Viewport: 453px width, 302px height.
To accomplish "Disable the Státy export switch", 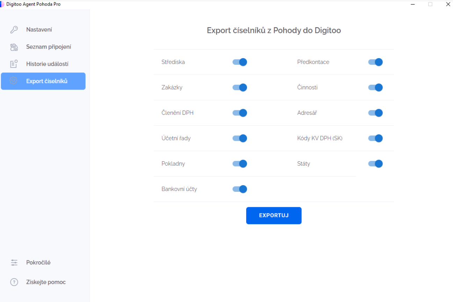I will [375, 164].
